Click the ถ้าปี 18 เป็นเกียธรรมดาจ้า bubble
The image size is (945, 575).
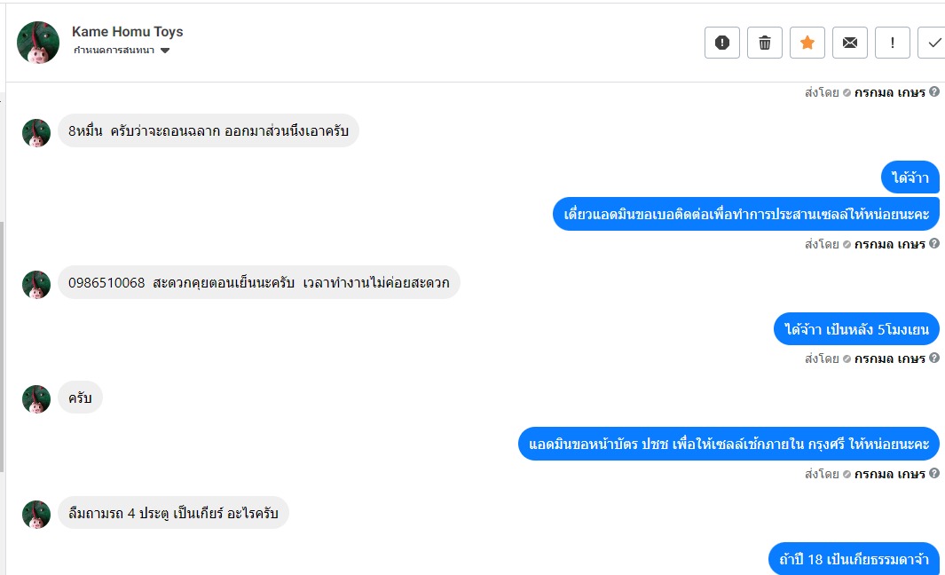coord(853,560)
